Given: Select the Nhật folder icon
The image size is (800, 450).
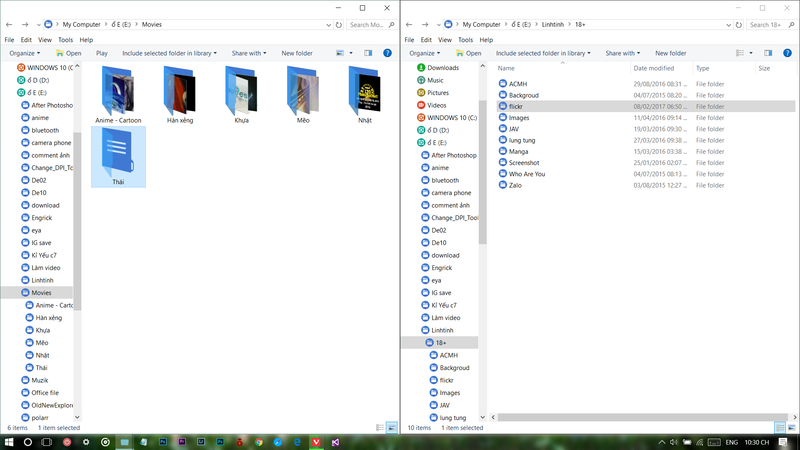Looking at the screenshot, I should click(365, 90).
